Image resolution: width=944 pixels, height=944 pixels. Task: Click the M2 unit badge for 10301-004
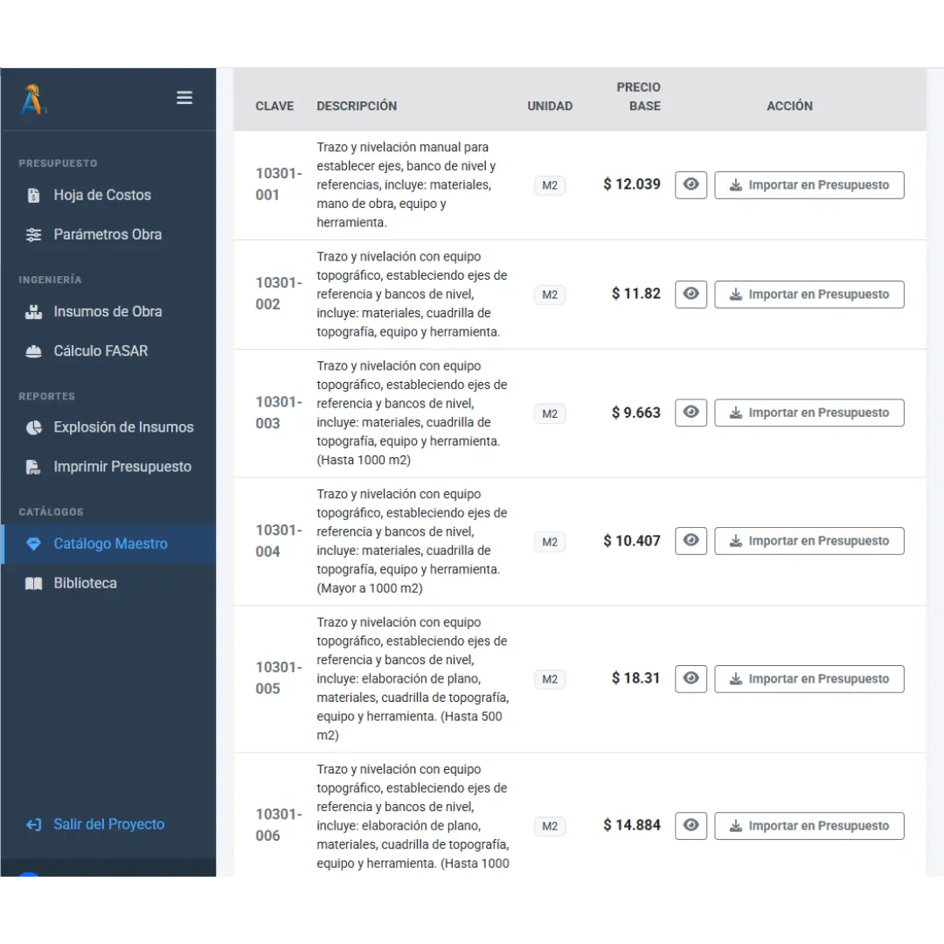(550, 542)
